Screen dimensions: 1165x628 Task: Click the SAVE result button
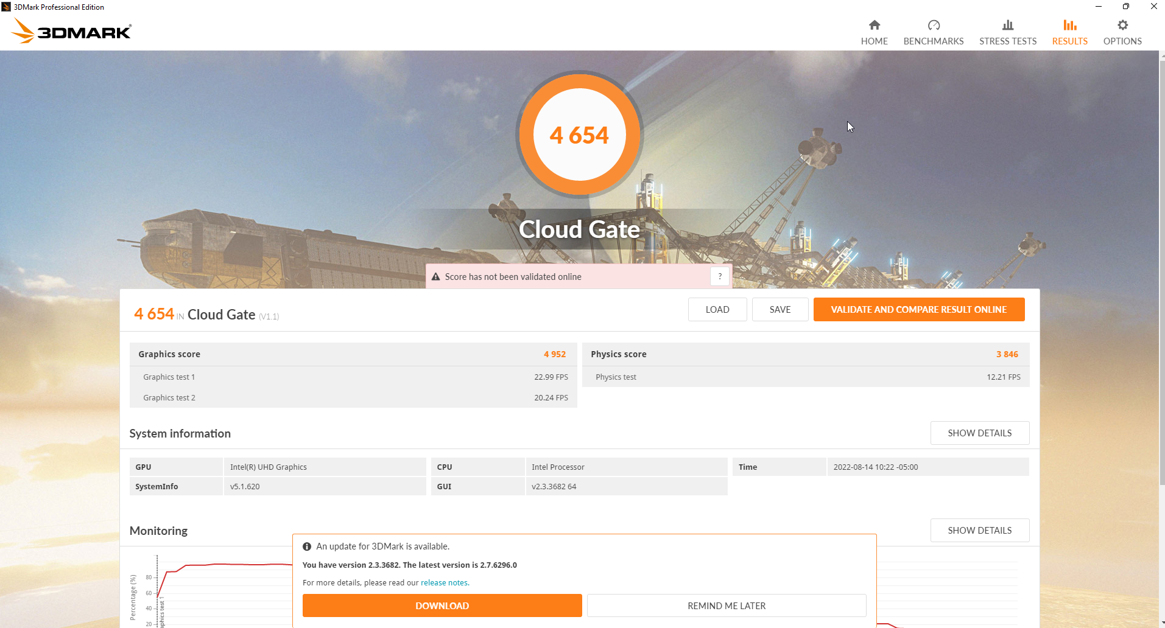(780, 309)
